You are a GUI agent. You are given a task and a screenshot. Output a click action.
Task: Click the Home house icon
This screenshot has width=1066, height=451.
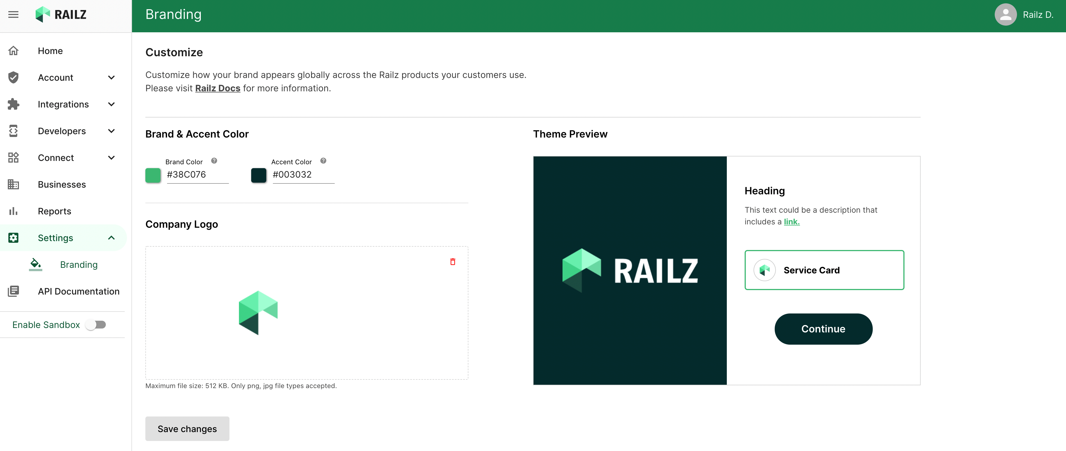click(13, 50)
